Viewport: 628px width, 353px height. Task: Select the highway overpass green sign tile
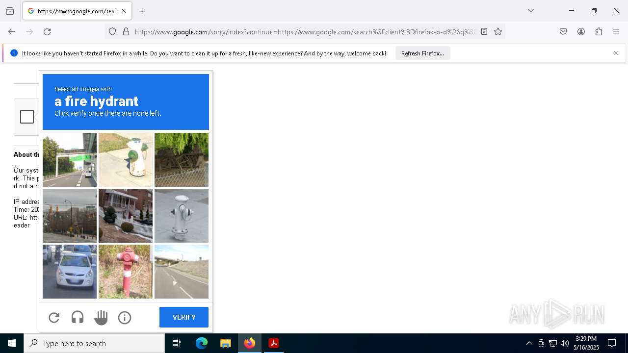pyautogui.click(x=70, y=160)
